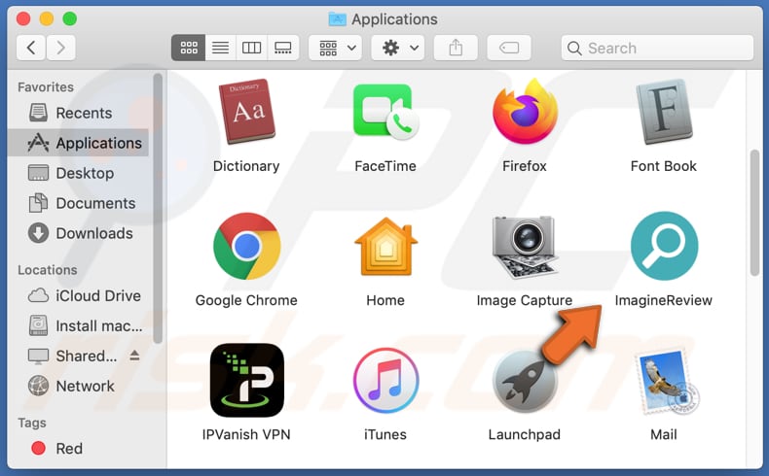Open Downloads in the sidebar
Image resolution: width=769 pixels, height=476 pixels.
pyautogui.click(x=79, y=233)
